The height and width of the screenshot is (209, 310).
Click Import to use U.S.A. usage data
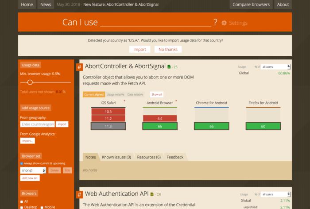[139, 50]
